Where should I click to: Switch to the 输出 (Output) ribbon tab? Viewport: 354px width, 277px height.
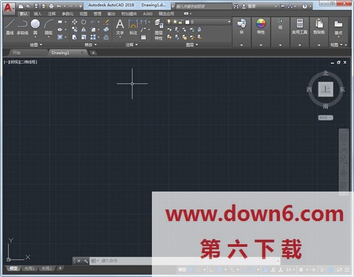pyautogui.click(x=111, y=13)
